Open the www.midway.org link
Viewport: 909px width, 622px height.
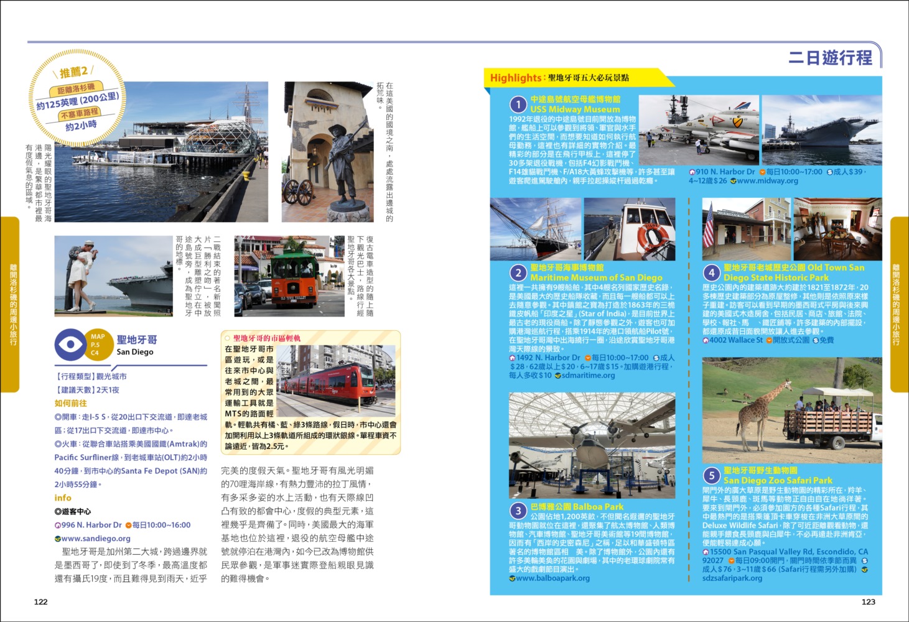pyautogui.click(x=767, y=181)
